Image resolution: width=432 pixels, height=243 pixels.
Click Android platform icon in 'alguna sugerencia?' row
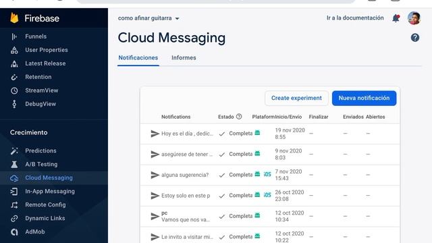(257, 174)
